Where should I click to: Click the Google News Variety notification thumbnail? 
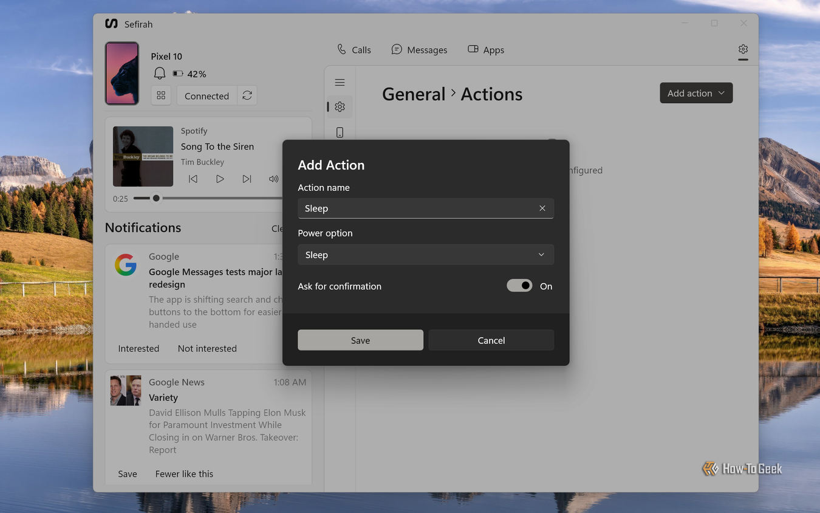(x=126, y=390)
